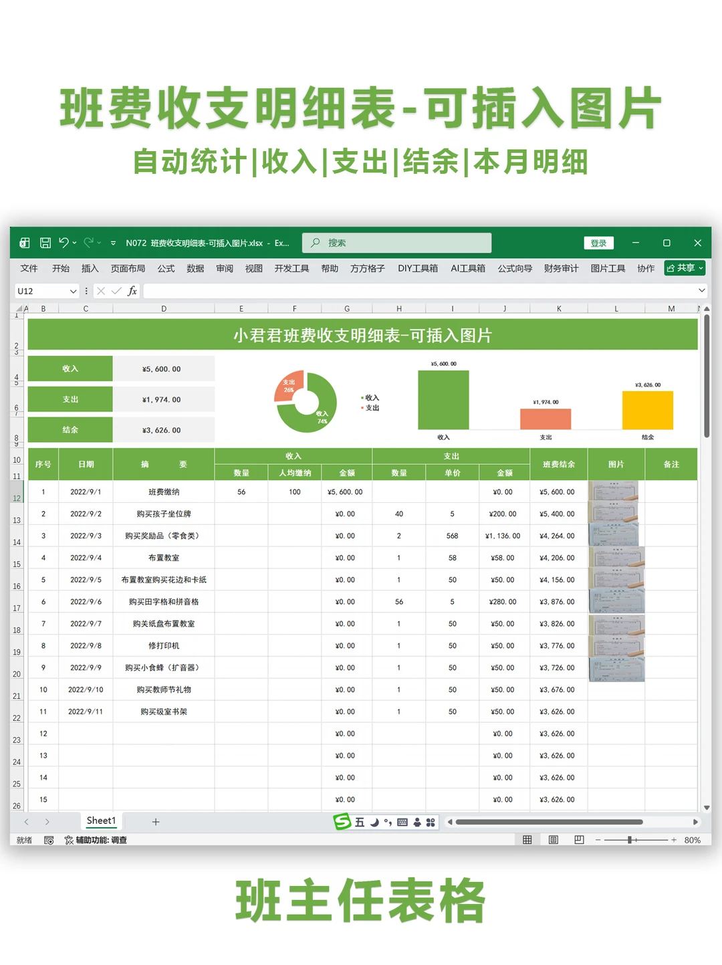Open the AI工具箱 ribbon tab
722x965 pixels.
pos(468,268)
